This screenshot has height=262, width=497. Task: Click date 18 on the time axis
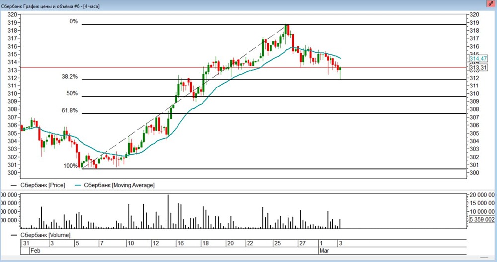click(x=205, y=243)
